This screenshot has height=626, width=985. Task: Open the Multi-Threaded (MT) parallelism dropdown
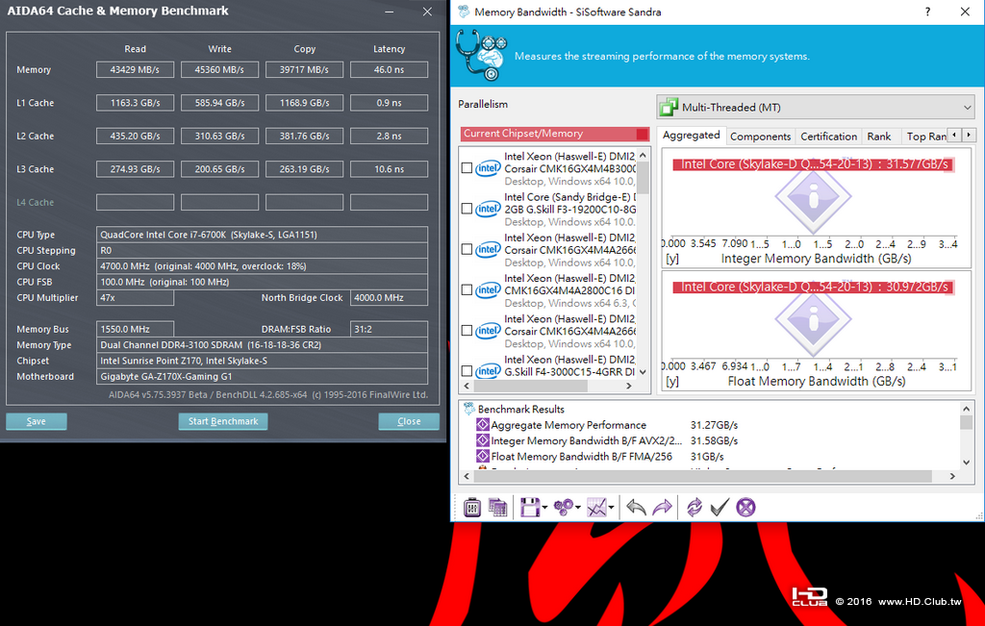(816, 108)
